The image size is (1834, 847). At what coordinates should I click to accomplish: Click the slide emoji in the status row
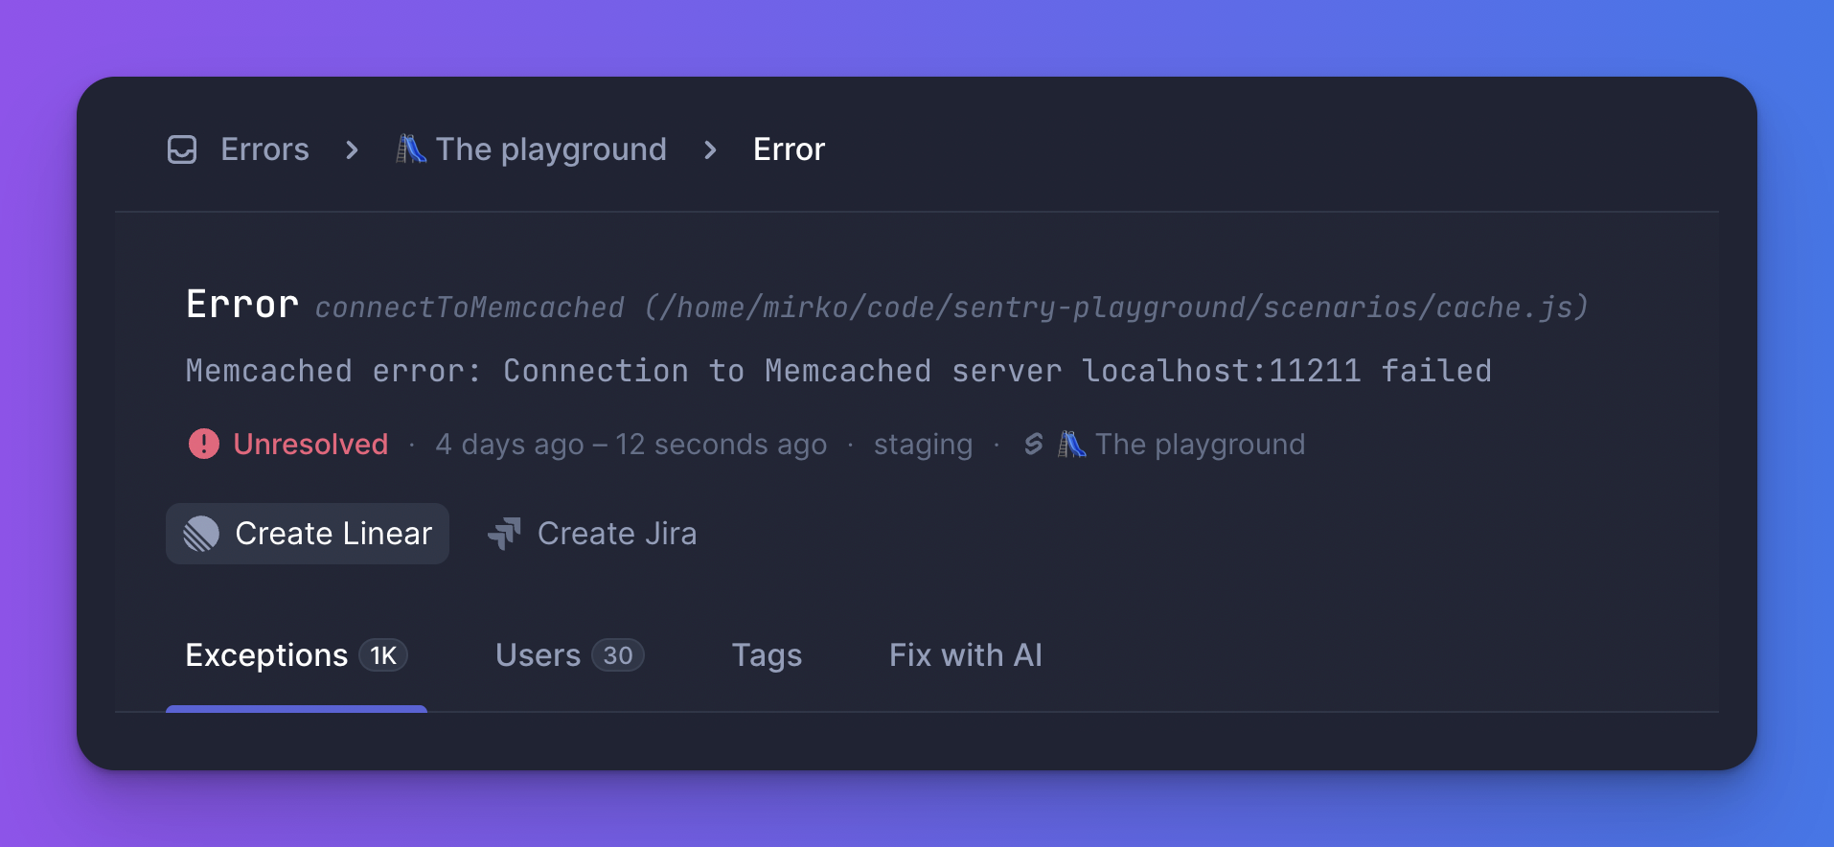[x=1072, y=444]
